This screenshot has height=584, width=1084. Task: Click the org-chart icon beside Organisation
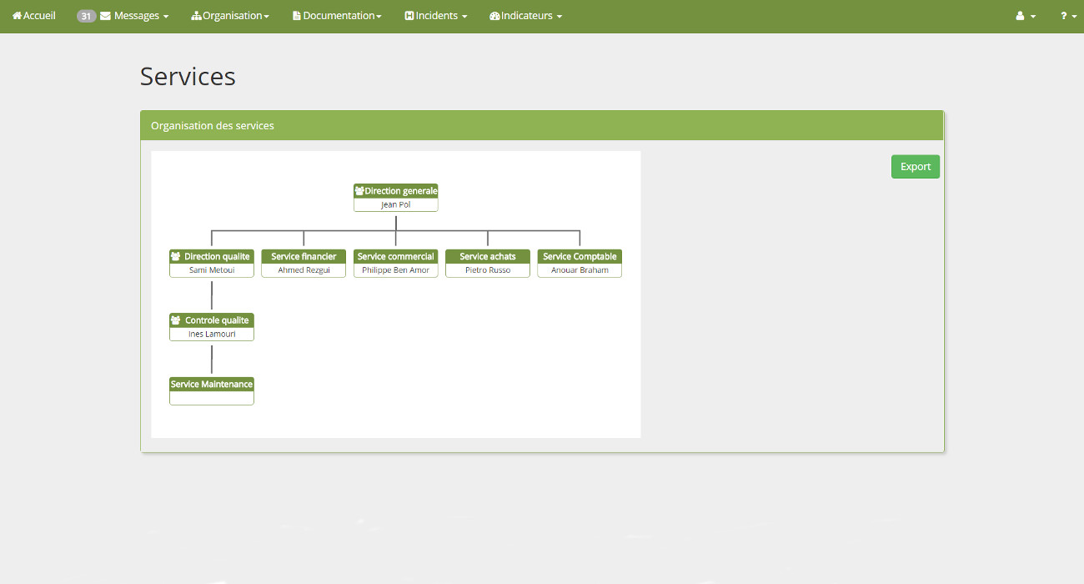(x=196, y=16)
